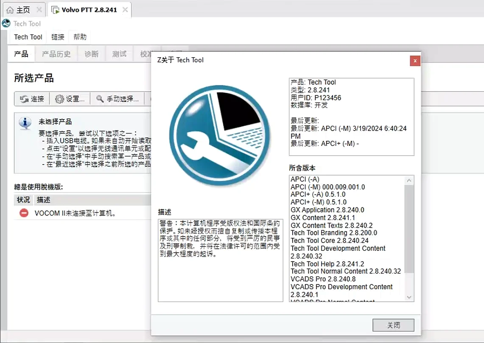Select the 测试 tab
Viewport: 484px width, 343px height.
(x=119, y=53)
